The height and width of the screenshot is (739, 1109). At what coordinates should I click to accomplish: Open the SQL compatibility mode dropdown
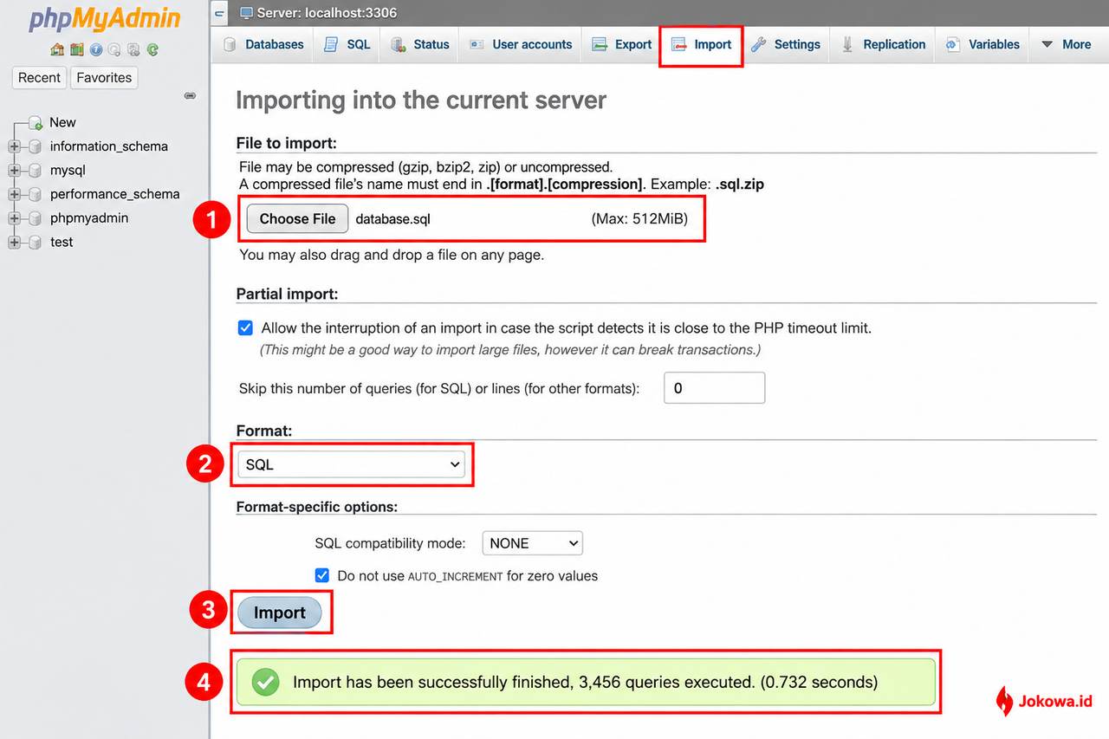[x=532, y=543]
